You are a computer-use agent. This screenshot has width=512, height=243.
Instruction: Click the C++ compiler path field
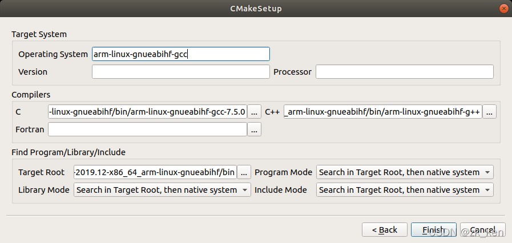click(x=382, y=112)
